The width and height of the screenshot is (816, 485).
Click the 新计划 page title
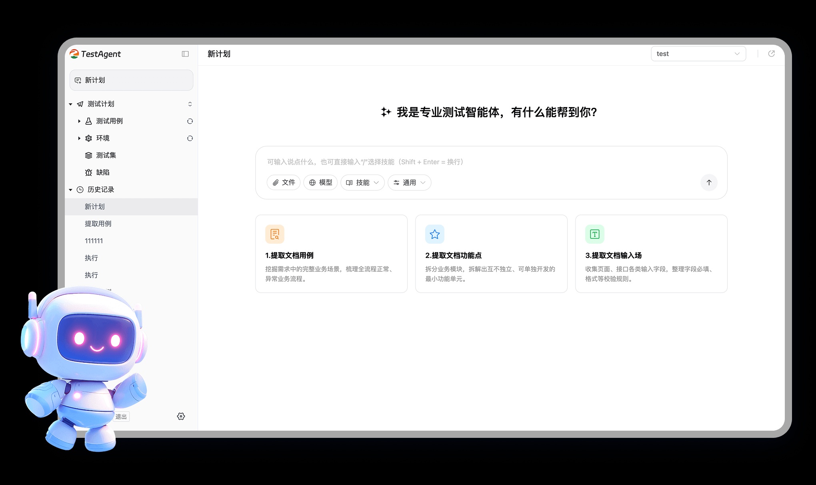219,54
